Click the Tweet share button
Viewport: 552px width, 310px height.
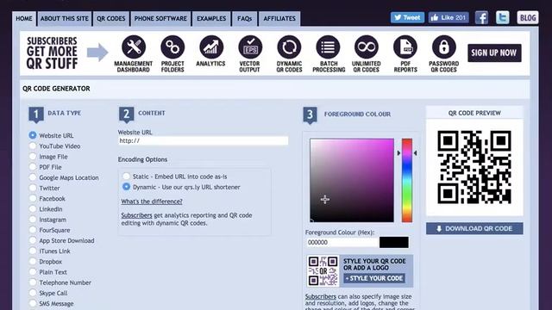(x=407, y=17)
